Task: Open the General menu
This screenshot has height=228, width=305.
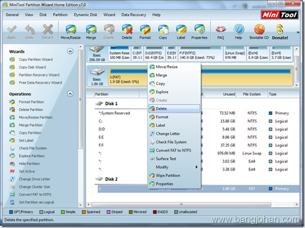Action: click(12, 15)
